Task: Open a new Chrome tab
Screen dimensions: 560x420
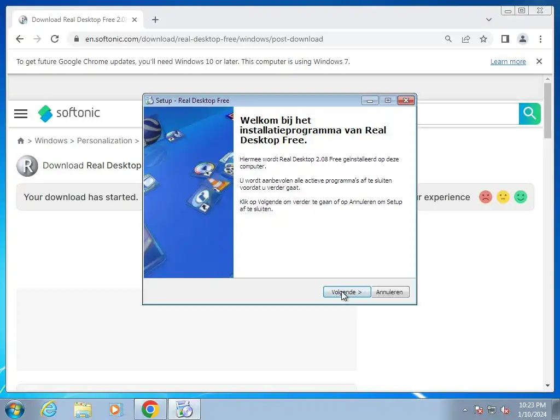Action: pos(155,20)
